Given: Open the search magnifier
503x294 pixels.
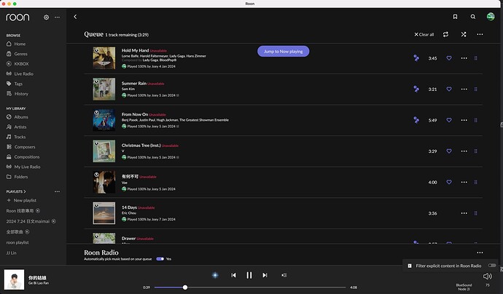Looking at the screenshot, I should pyautogui.click(x=473, y=17).
